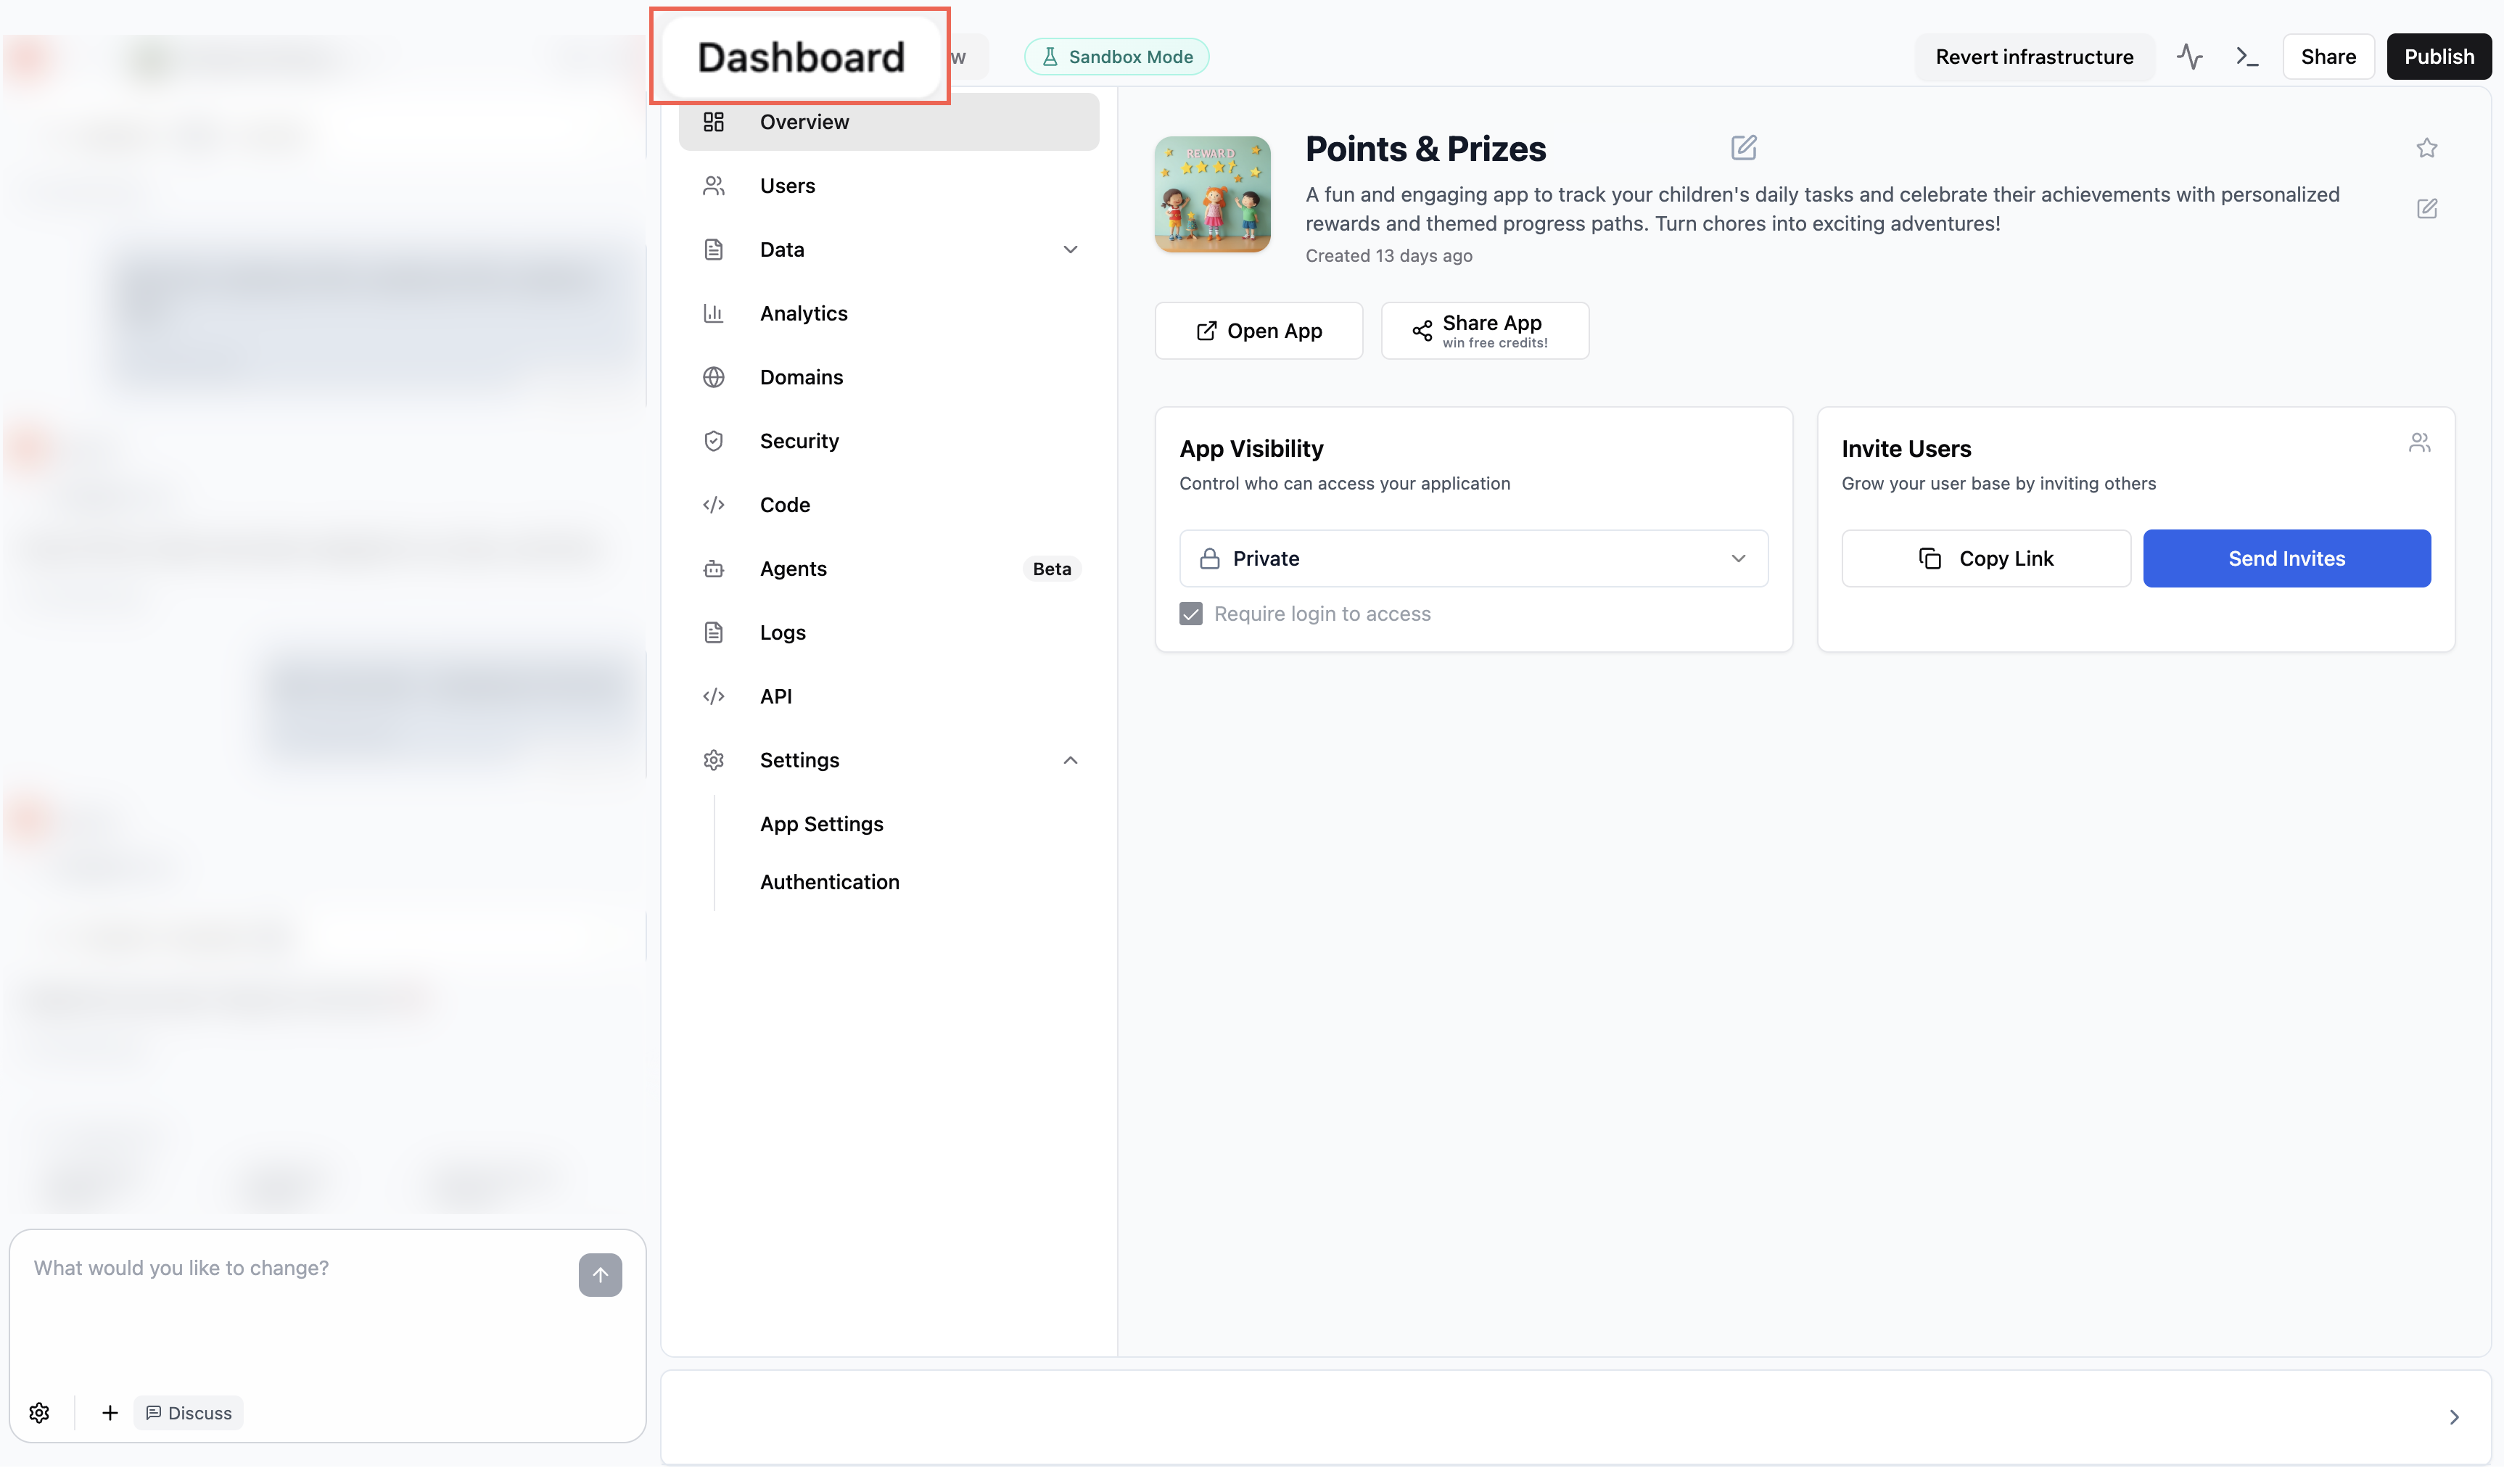This screenshot has height=1468, width=2504.
Task: Open Authentication under Settings
Action: (830, 882)
